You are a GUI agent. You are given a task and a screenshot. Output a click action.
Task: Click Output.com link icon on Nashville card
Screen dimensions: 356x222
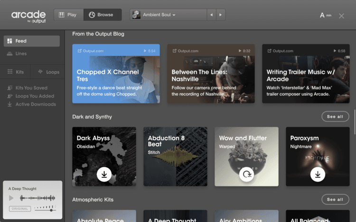174,51
